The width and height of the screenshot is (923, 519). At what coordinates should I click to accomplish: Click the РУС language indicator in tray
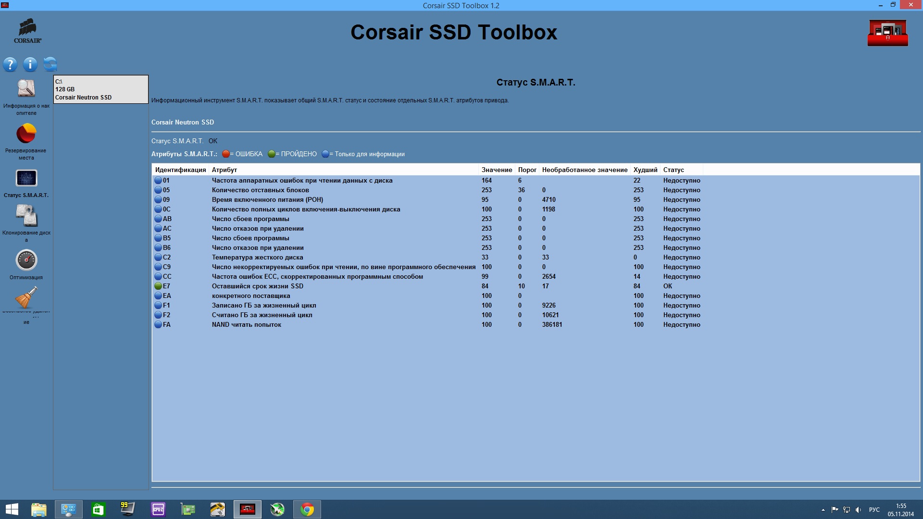tap(874, 510)
